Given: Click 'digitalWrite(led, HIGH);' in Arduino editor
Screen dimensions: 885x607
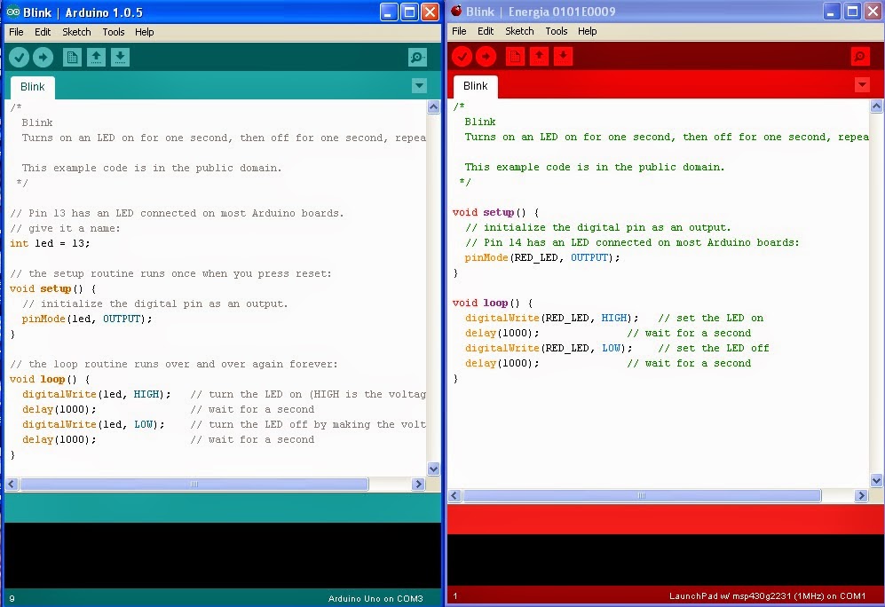Looking at the screenshot, I should [96, 394].
